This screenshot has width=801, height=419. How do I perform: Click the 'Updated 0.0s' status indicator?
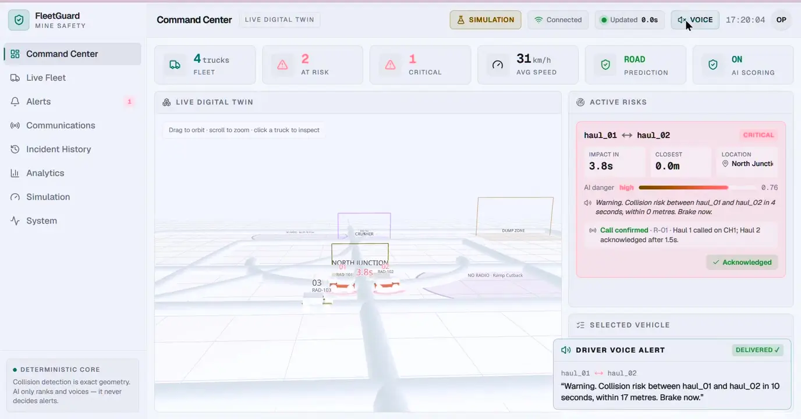click(630, 20)
